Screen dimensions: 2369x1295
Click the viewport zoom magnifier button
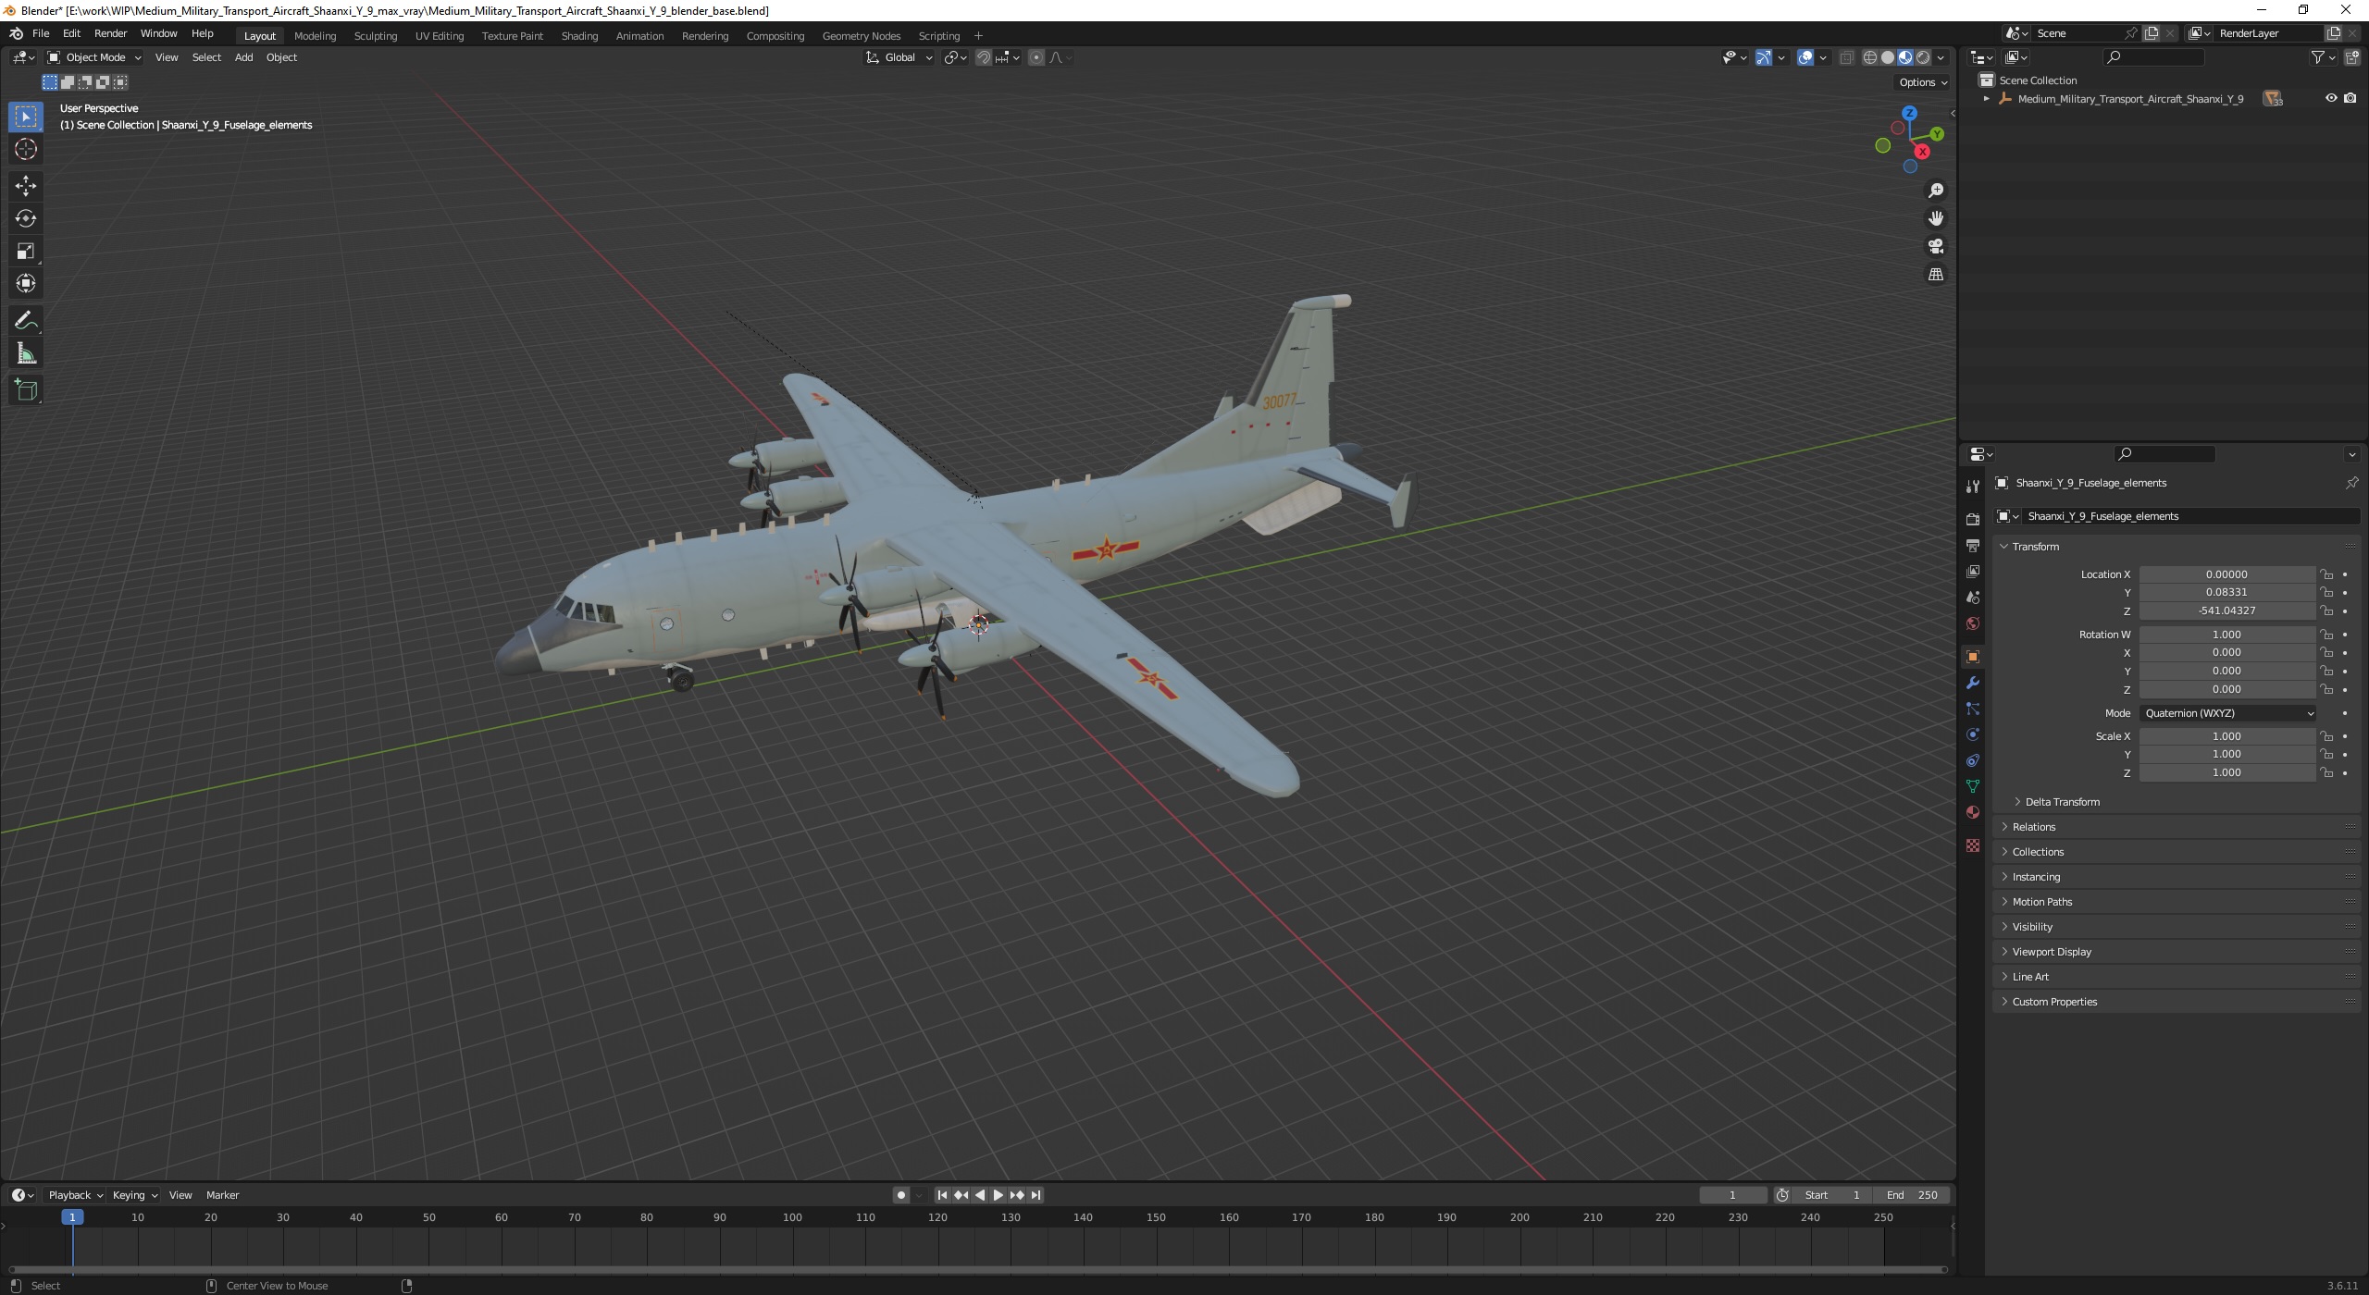point(1935,191)
